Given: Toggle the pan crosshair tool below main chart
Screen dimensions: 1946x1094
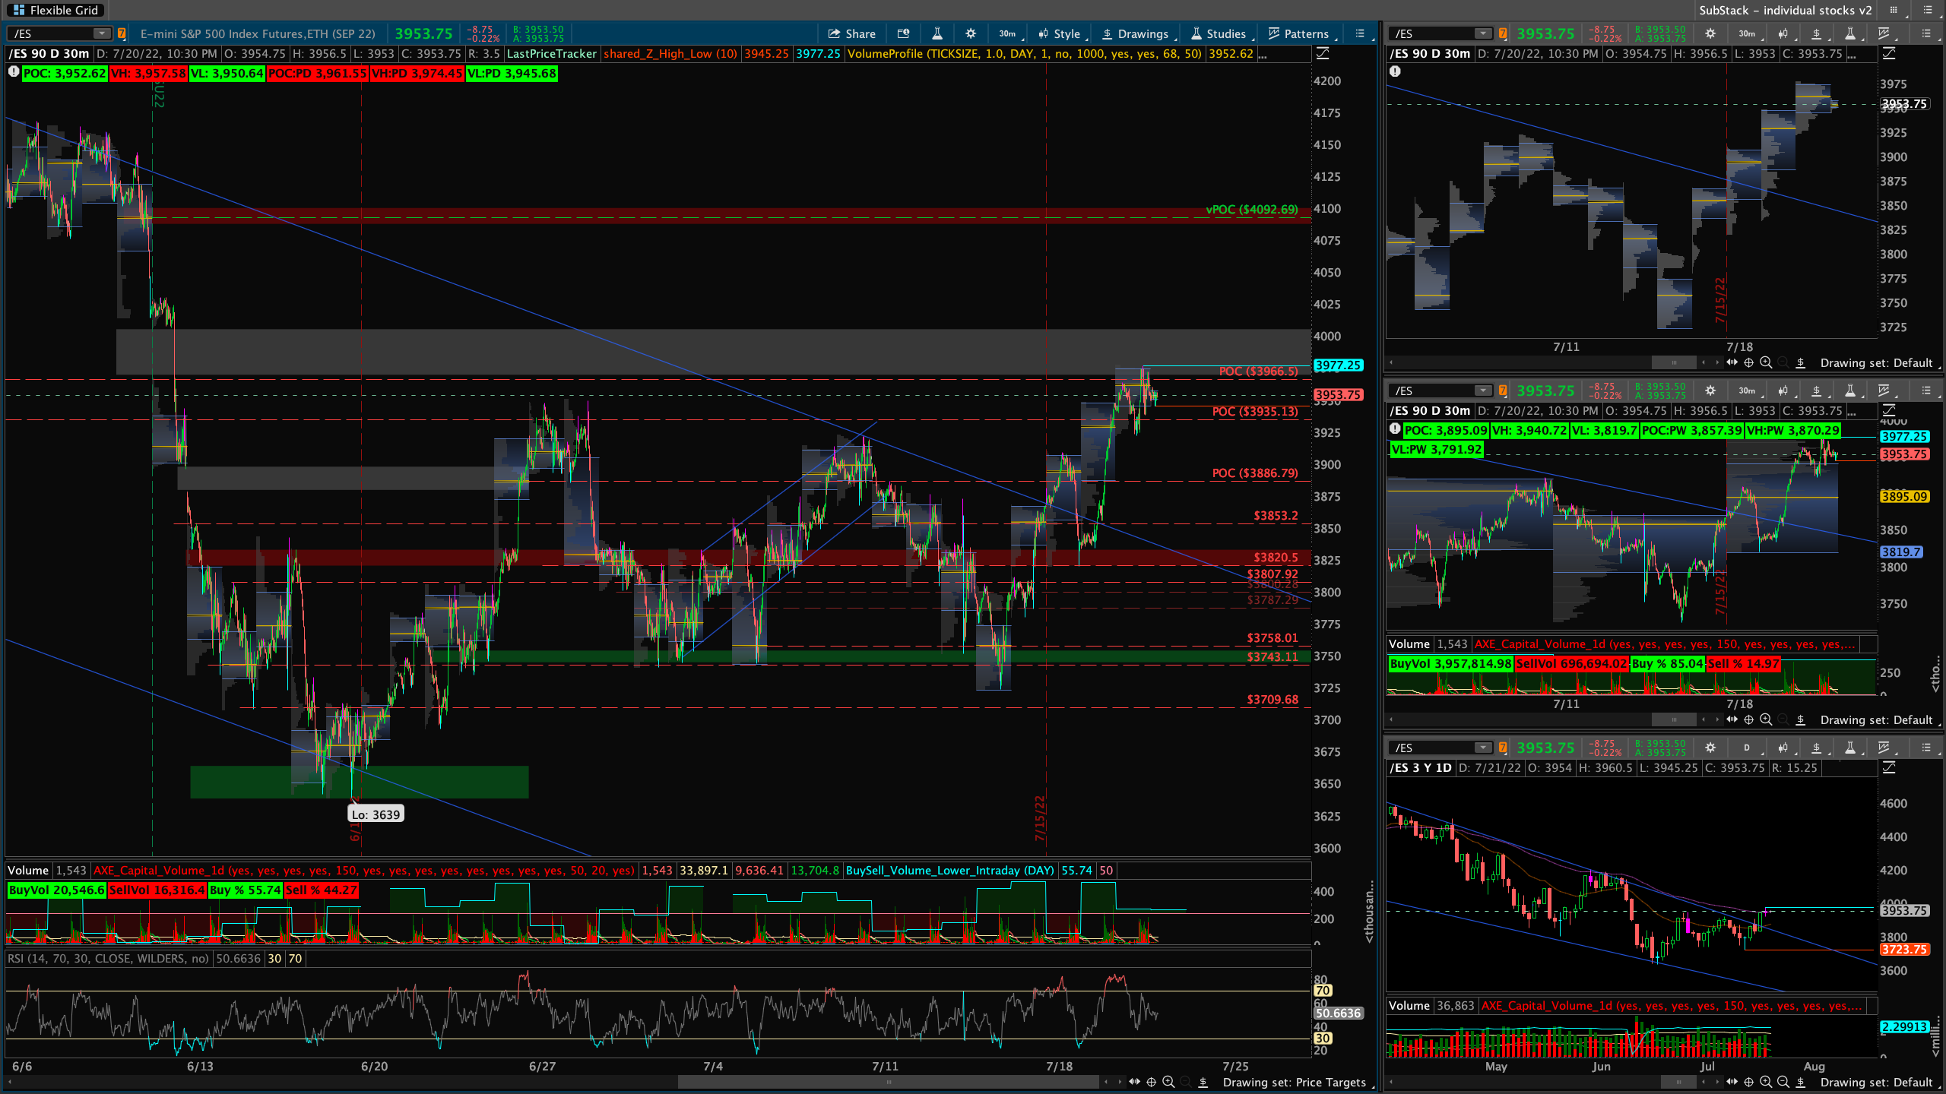Looking at the screenshot, I should (x=1152, y=1082).
